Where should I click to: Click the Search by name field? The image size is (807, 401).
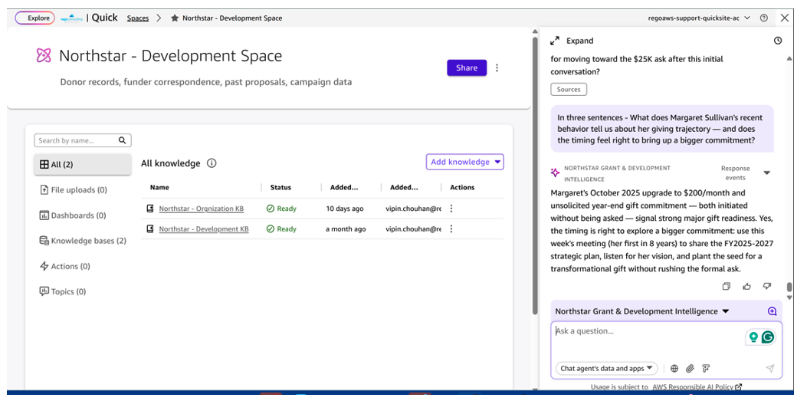click(x=77, y=140)
